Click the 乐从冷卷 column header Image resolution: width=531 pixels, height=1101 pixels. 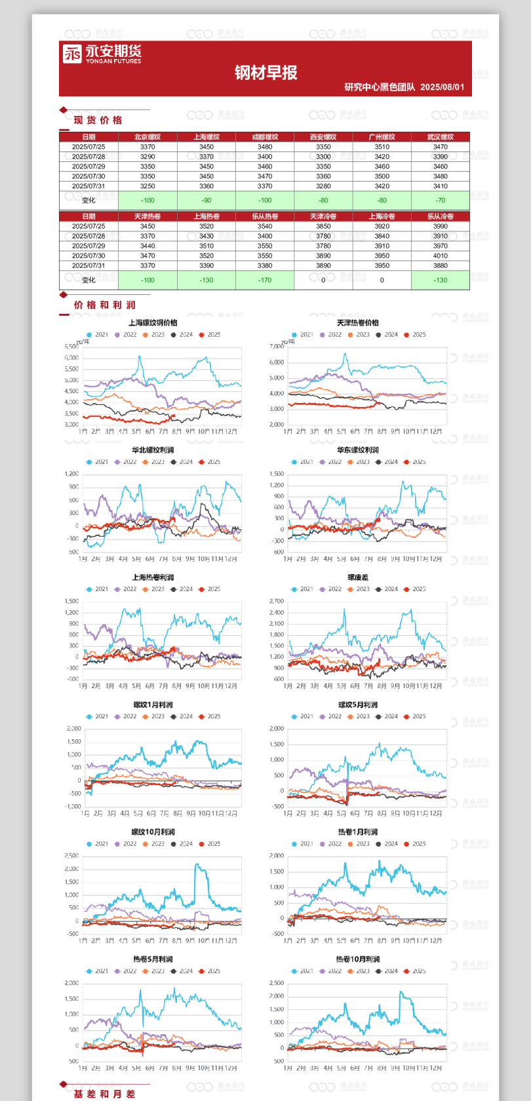tap(441, 216)
